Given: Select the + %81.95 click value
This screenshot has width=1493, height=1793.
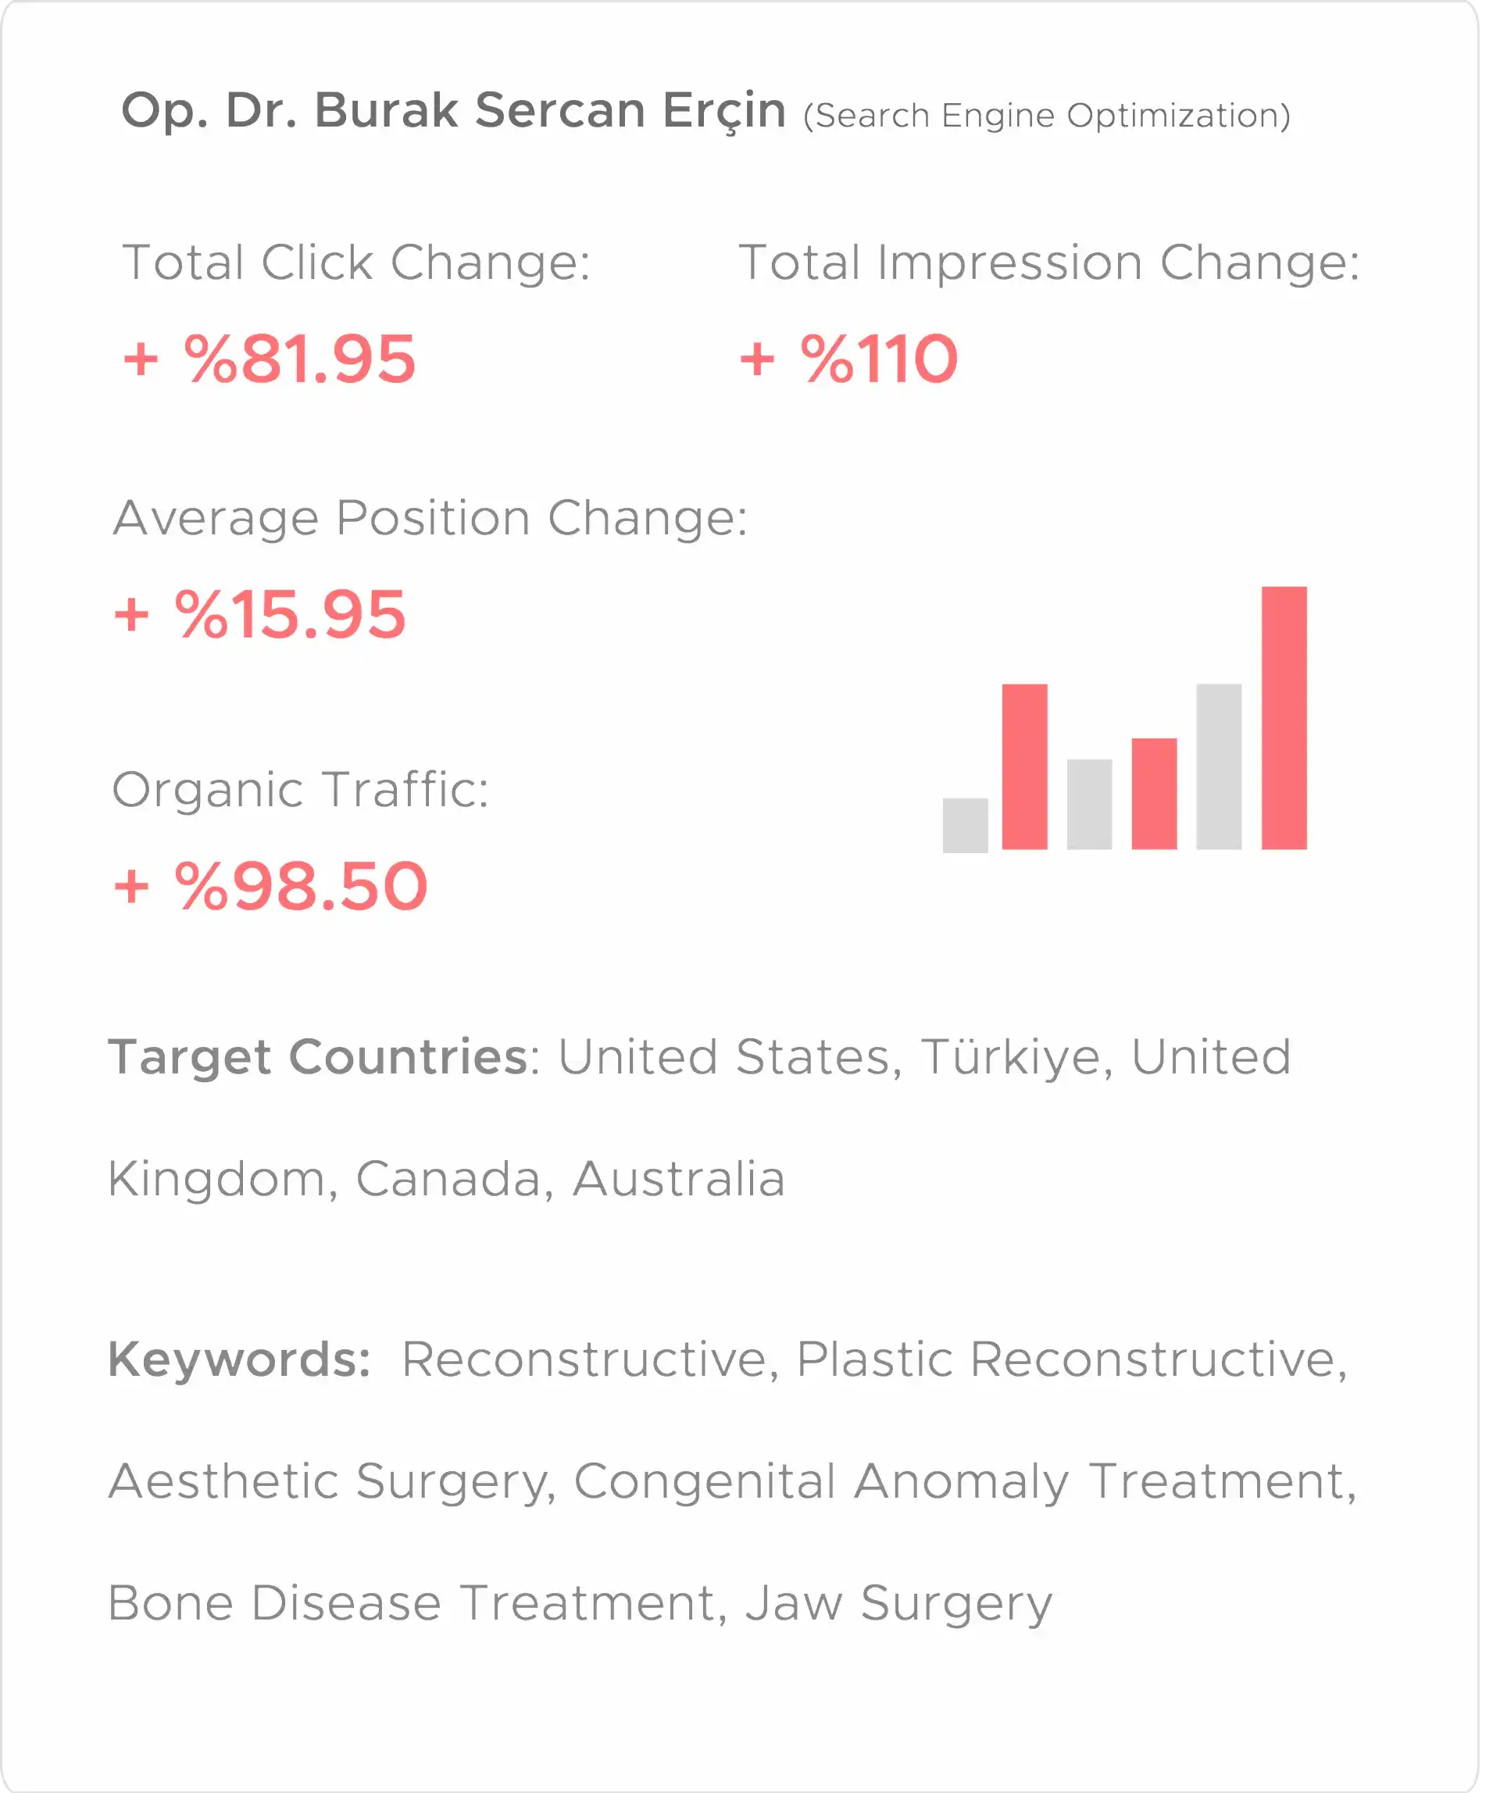Looking at the screenshot, I should tap(270, 359).
